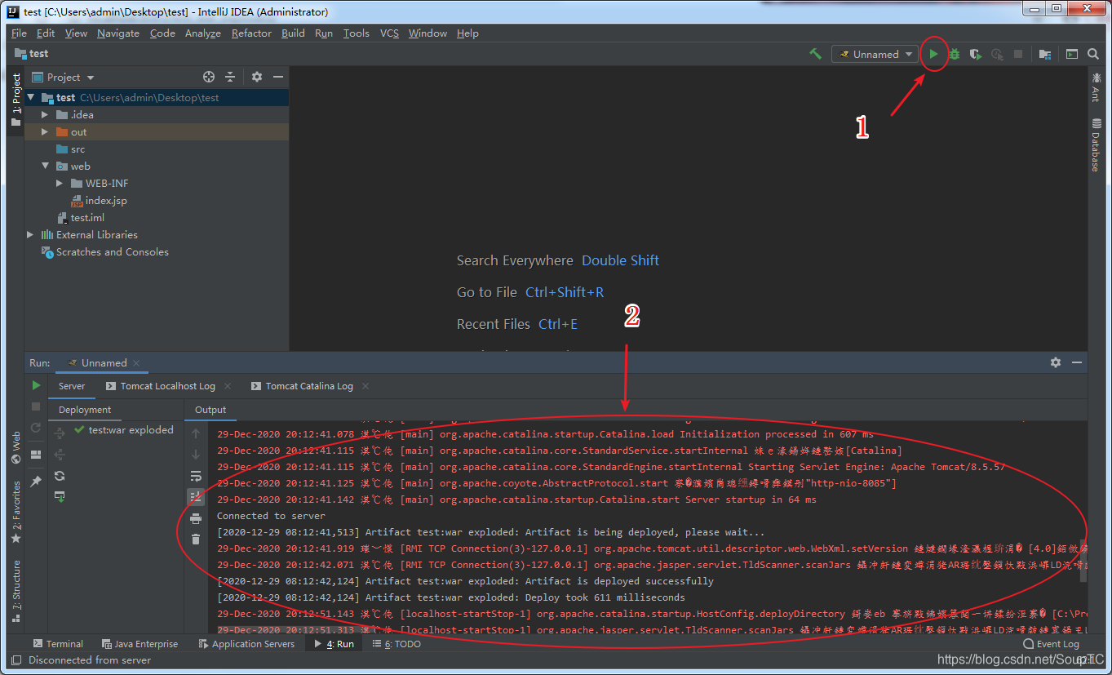Select test:war exploded deployment artifact
The image size is (1112, 675).
124,430
